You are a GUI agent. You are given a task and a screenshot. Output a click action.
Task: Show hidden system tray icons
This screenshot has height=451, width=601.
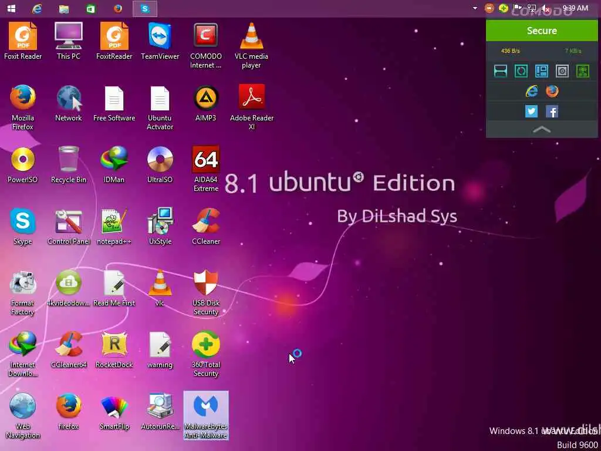click(475, 8)
